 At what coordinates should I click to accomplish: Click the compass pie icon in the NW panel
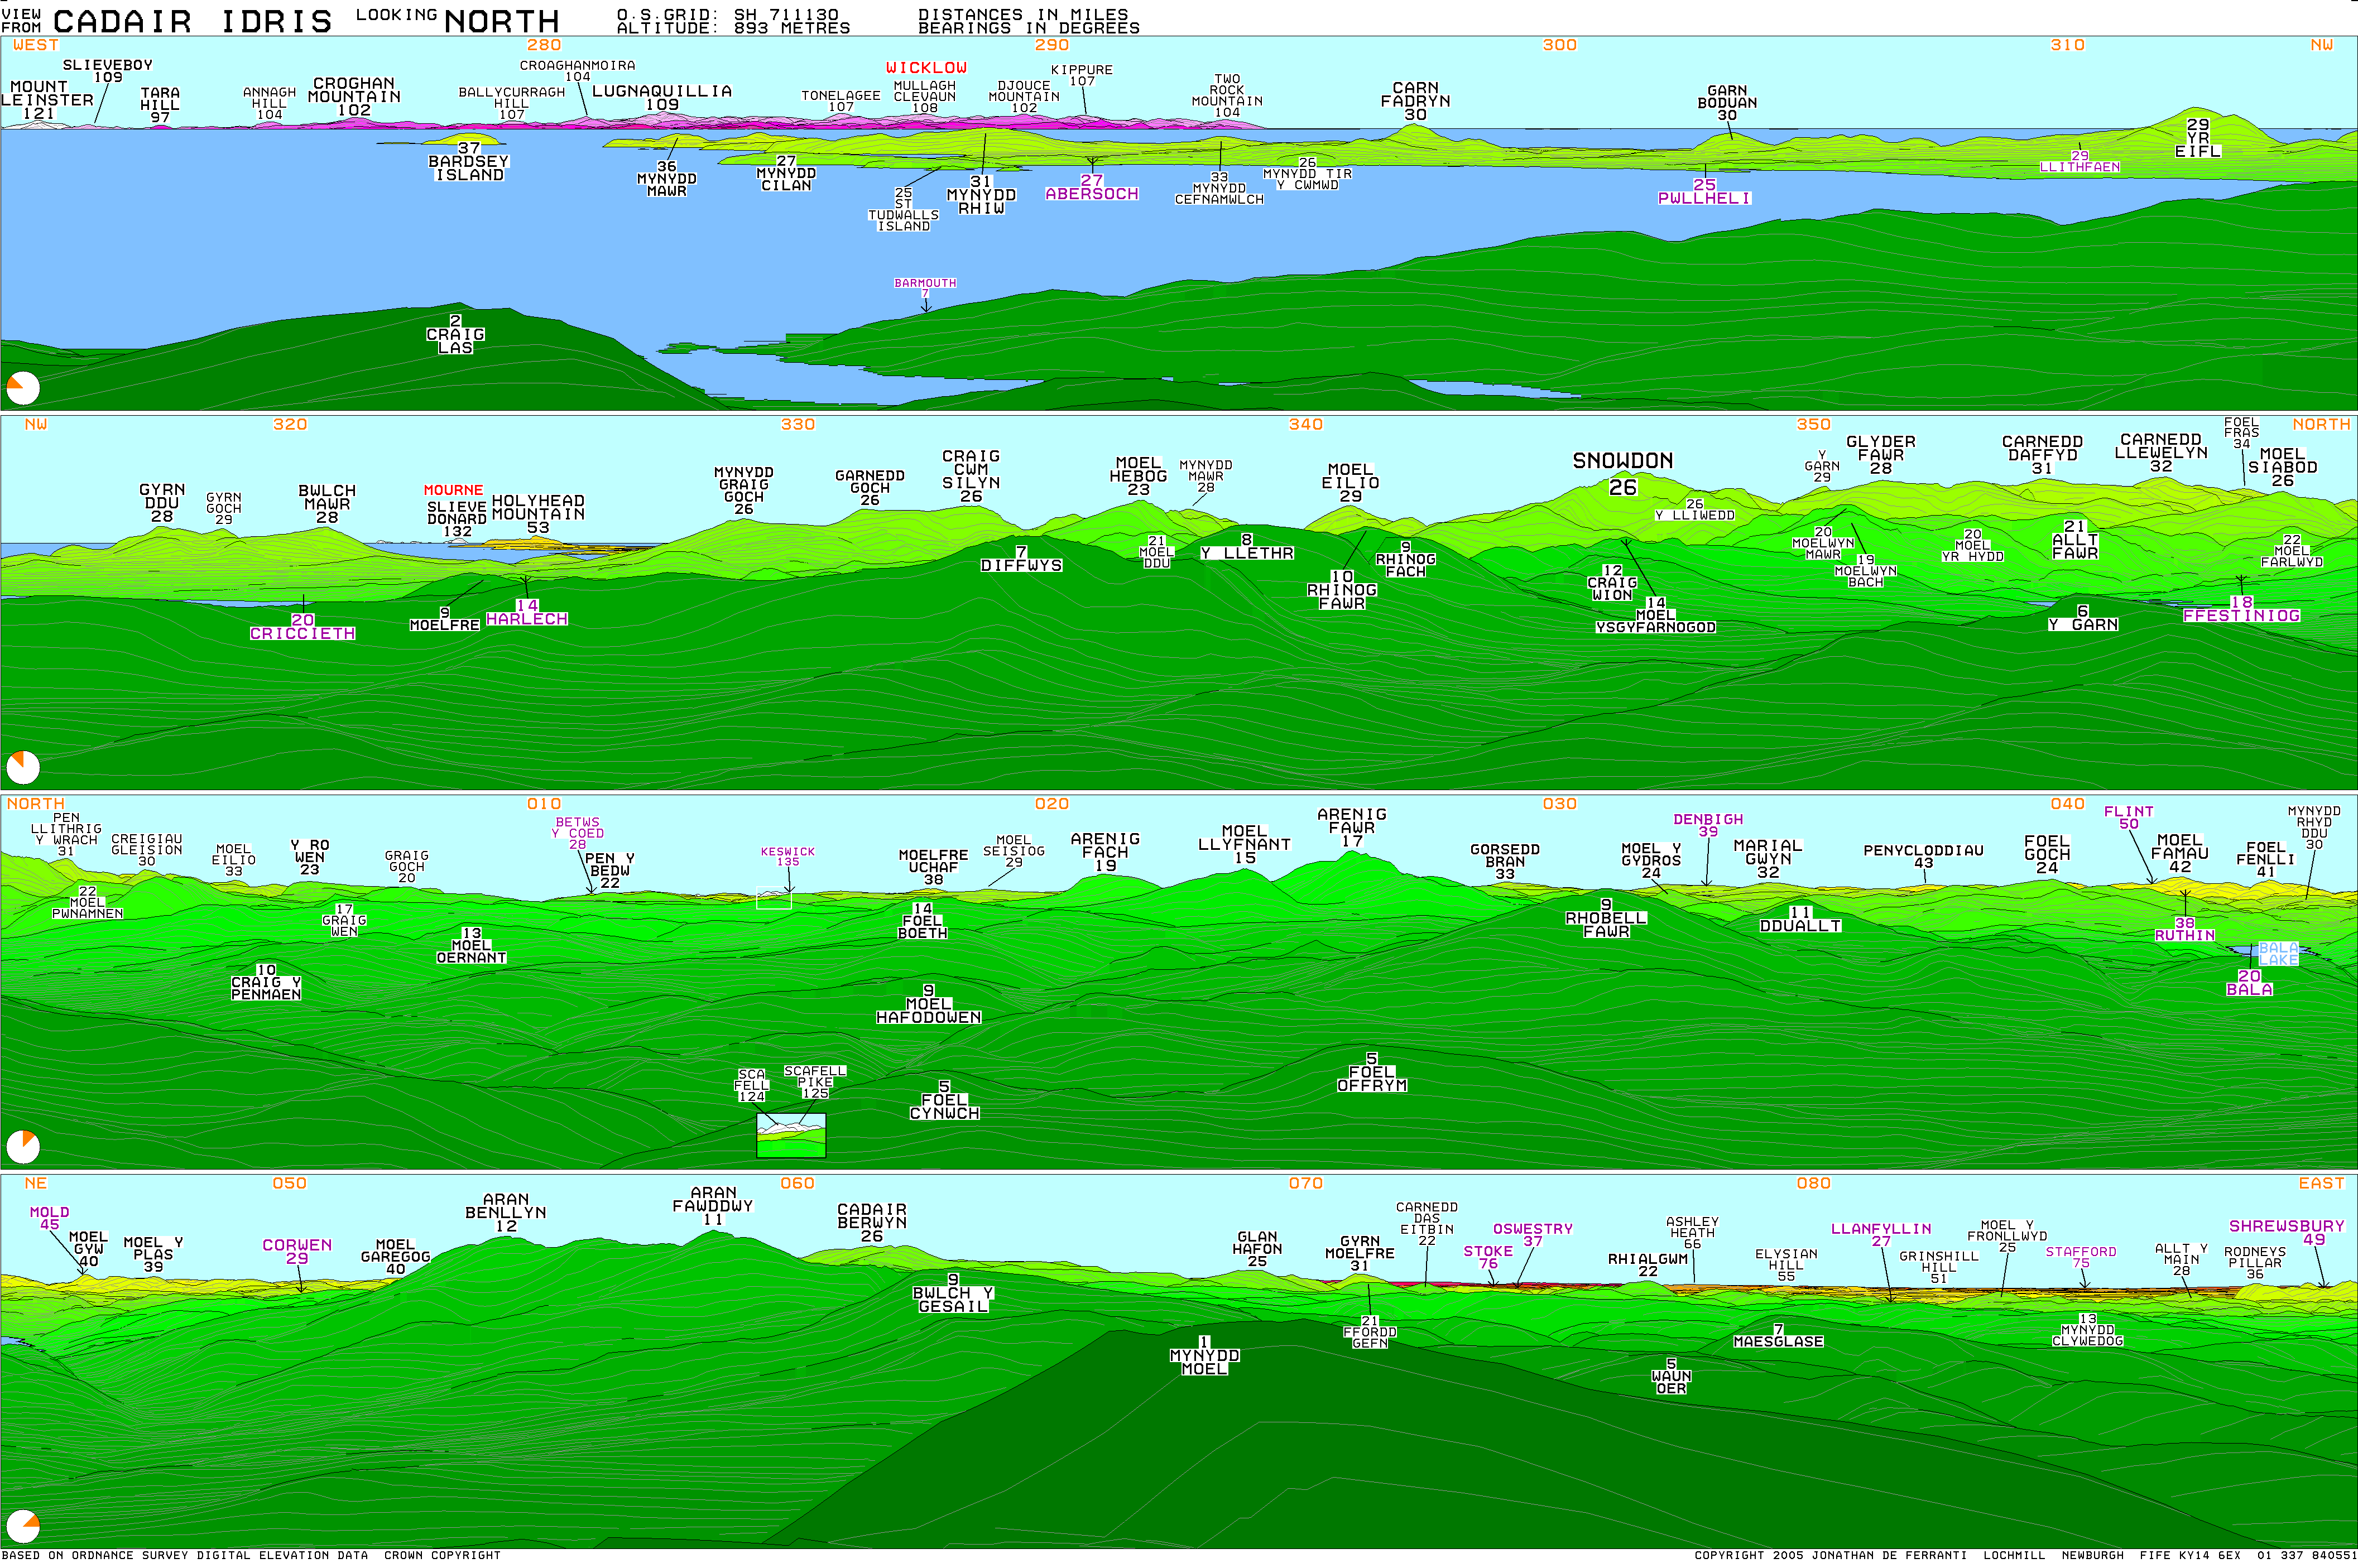pyautogui.click(x=23, y=767)
